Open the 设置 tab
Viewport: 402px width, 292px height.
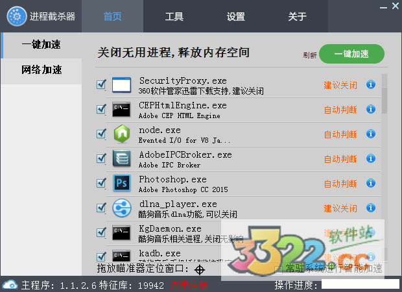coord(235,16)
